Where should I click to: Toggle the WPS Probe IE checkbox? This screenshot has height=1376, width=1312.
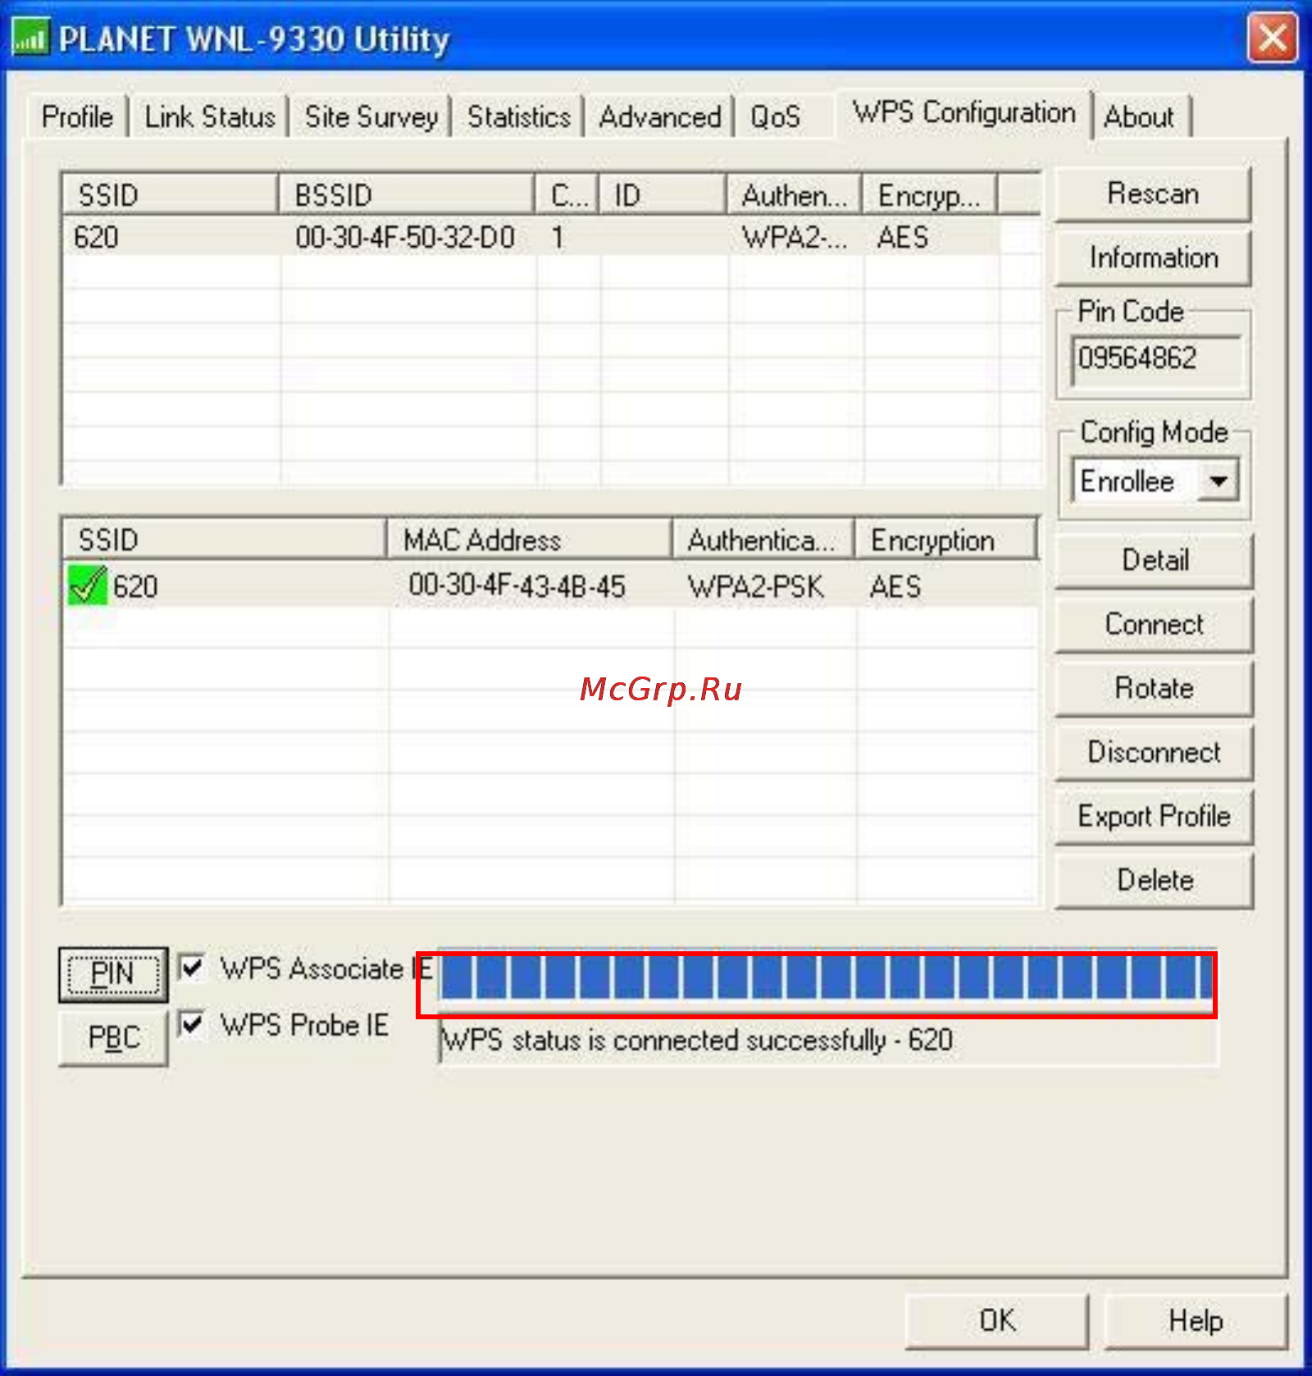tap(192, 1024)
